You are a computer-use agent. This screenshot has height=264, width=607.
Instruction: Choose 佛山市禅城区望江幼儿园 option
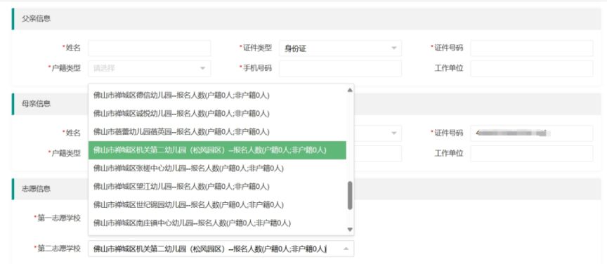point(217,187)
